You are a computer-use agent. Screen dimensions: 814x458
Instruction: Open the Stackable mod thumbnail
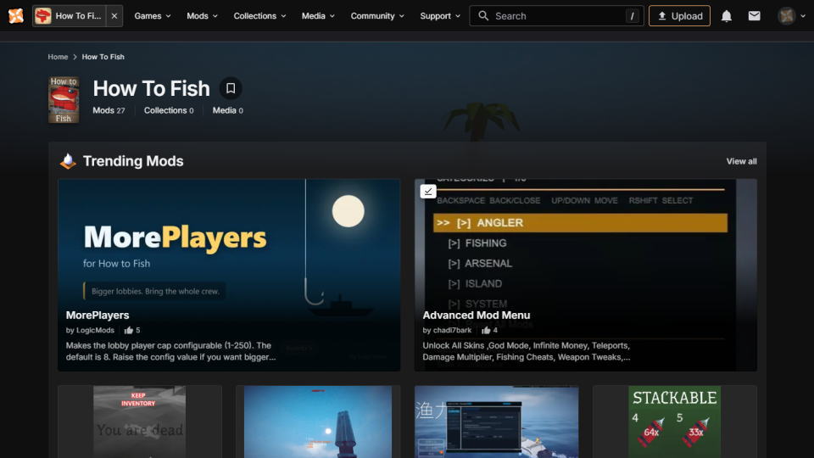click(674, 422)
